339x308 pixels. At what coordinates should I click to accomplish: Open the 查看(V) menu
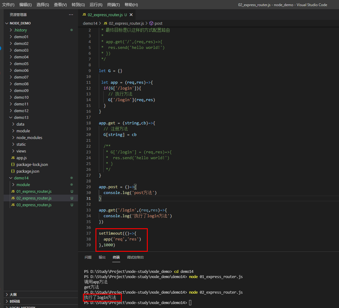coord(60,5)
